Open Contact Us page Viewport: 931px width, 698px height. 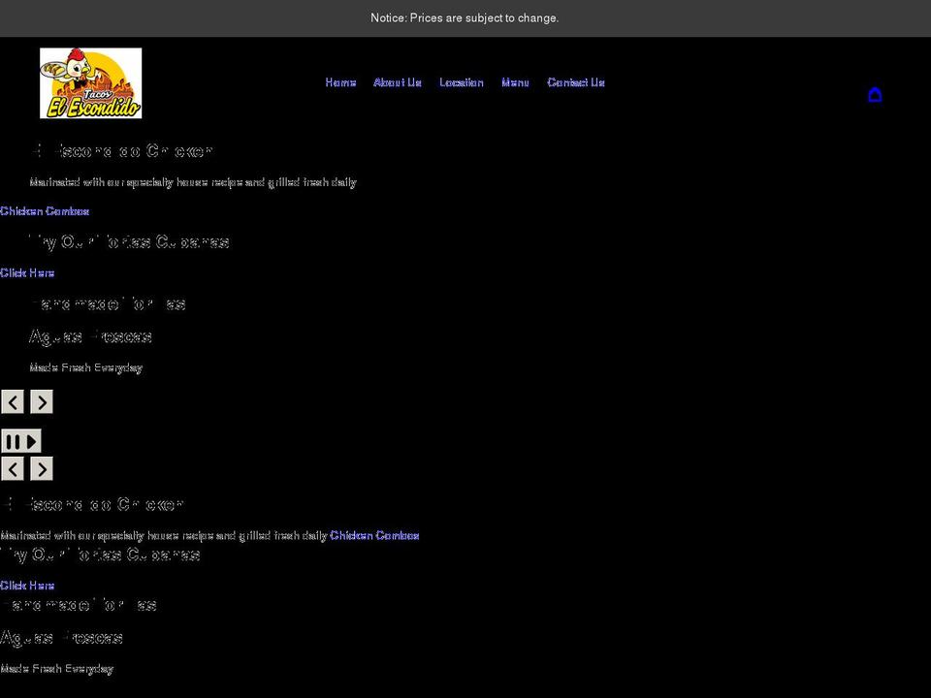click(576, 82)
